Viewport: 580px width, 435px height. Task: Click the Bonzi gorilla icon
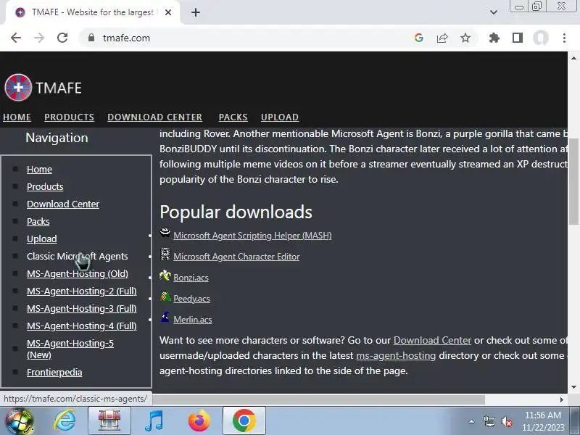(165, 275)
